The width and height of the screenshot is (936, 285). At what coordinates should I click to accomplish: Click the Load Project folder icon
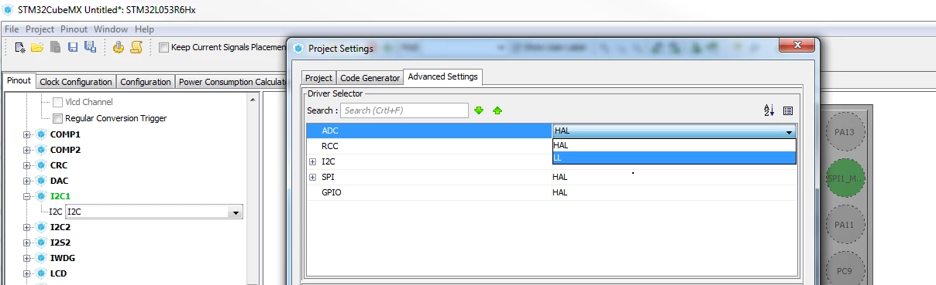click(37, 47)
